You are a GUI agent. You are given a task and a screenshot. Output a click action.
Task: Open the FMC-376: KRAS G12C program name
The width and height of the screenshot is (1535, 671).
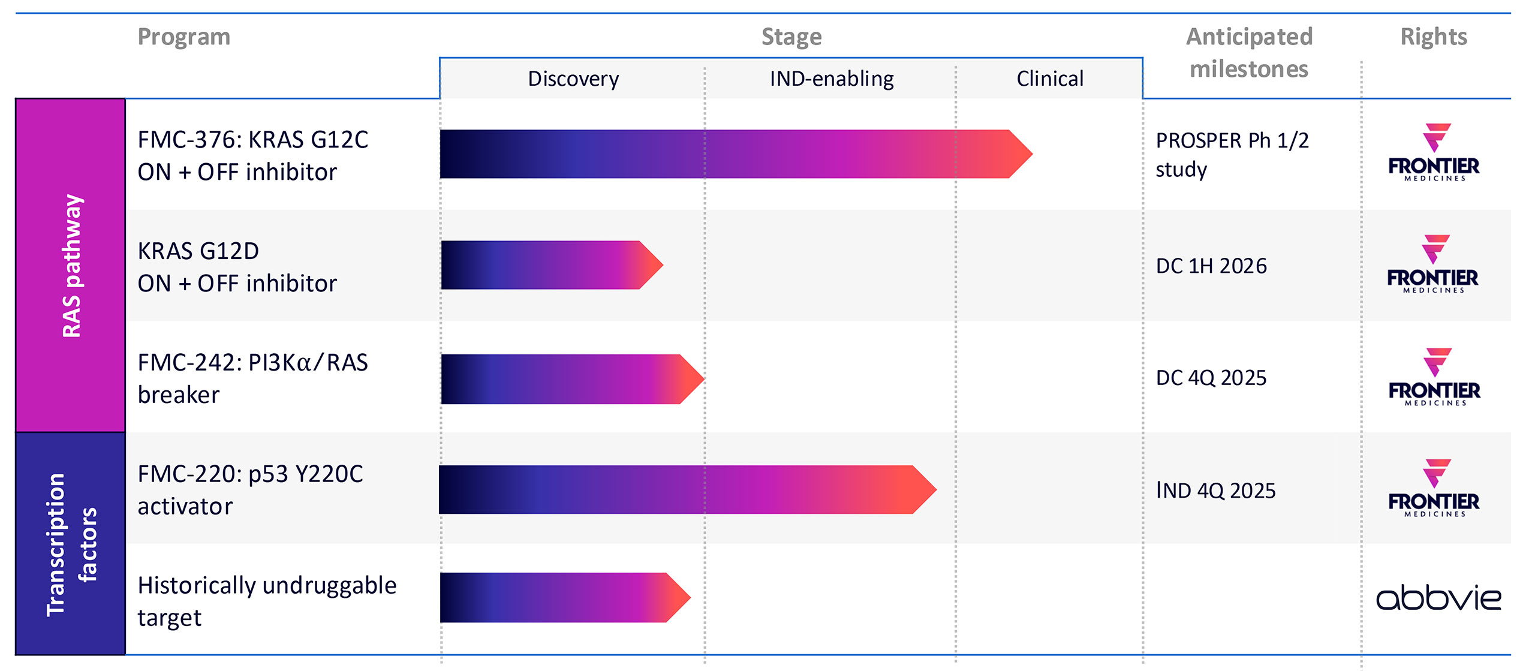tap(252, 155)
